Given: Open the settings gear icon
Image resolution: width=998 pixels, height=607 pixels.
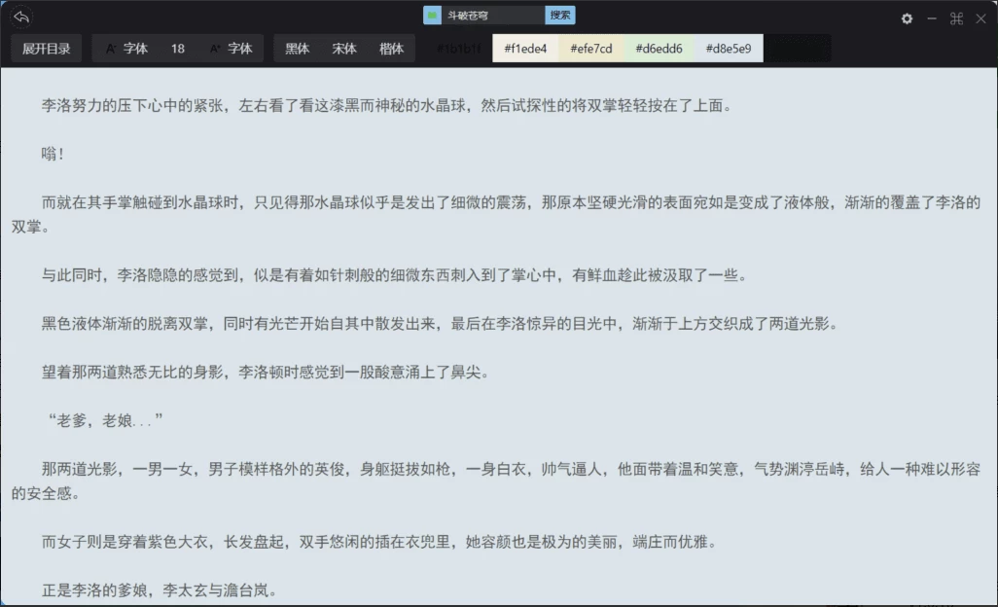Looking at the screenshot, I should [x=907, y=18].
